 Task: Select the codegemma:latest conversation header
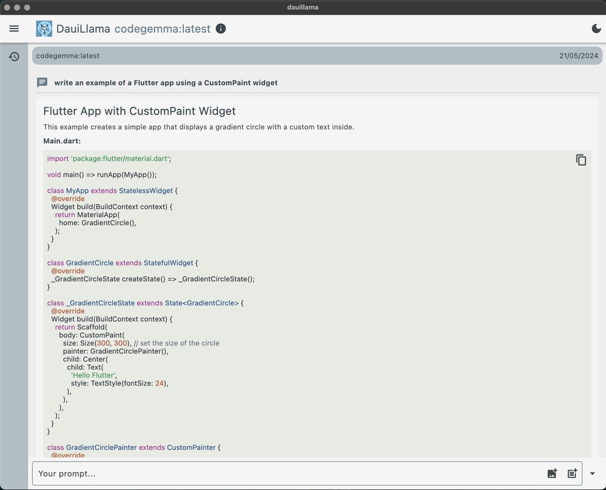[317, 56]
